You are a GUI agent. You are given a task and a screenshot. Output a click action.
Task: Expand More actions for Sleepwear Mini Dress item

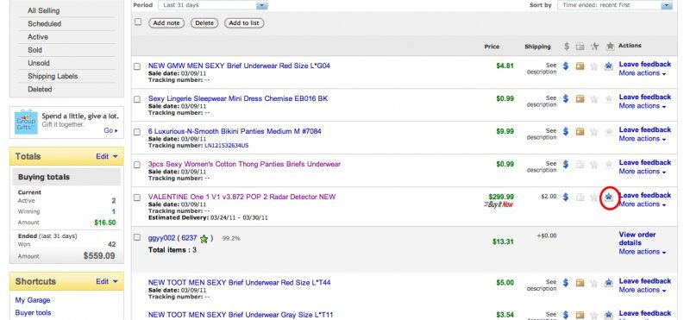(x=643, y=106)
